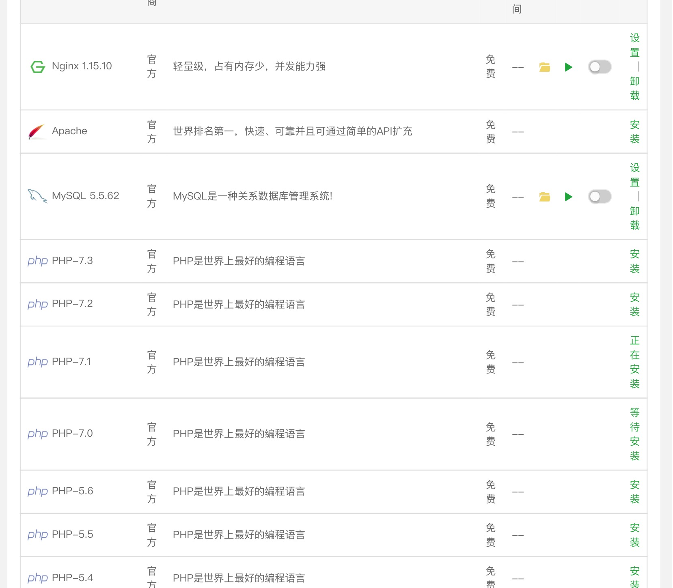The width and height of the screenshot is (673, 588).
Task: Click the Nginx logo icon
Action: (x=38, y=67)
